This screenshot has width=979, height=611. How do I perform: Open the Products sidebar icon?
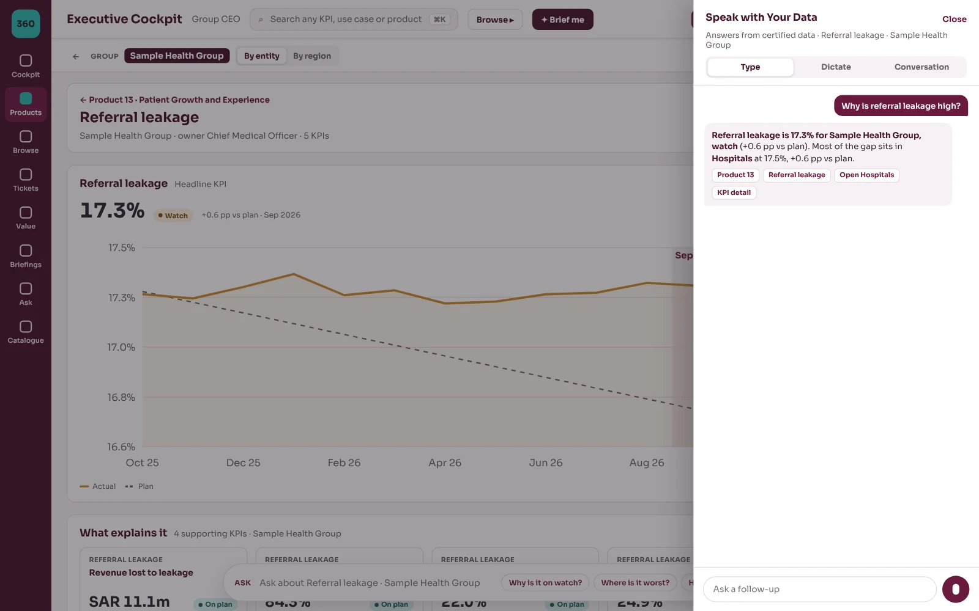point(26,104)
